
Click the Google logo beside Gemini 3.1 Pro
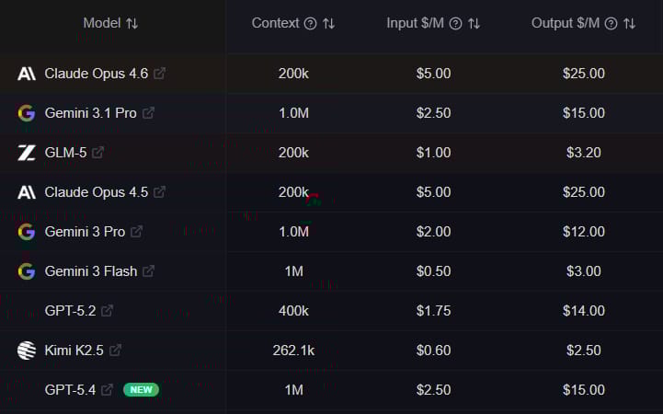27,113
